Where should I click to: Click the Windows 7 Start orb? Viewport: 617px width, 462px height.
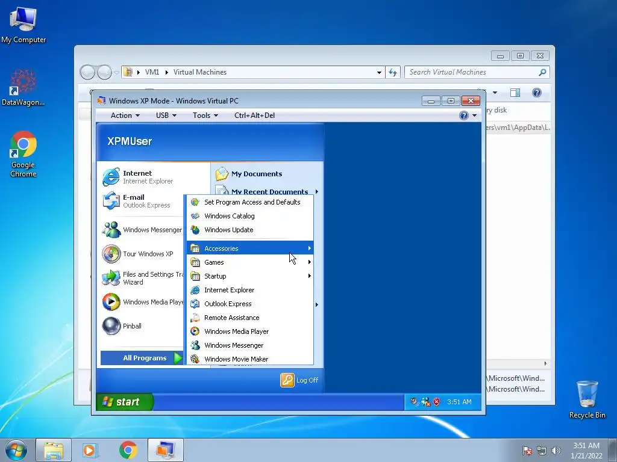pos(16,450)
